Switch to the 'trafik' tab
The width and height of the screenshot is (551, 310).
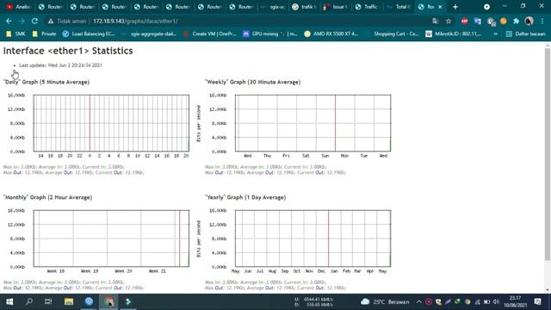[305, 7]
